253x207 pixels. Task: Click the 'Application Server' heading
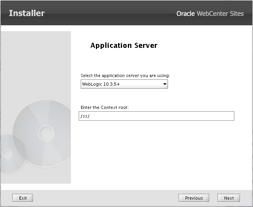pos(124,46)
